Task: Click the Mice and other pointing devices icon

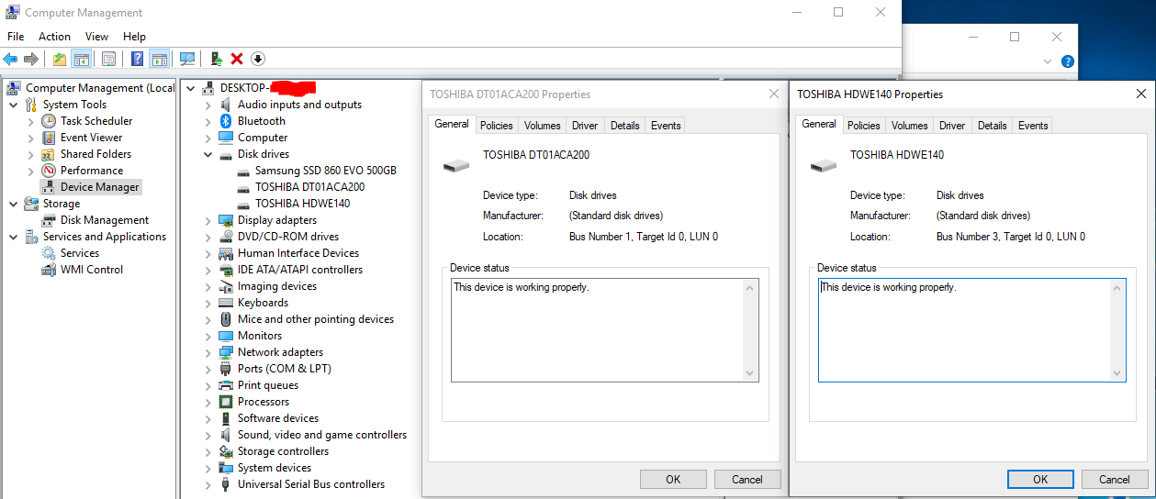Action: pos(226,319)
